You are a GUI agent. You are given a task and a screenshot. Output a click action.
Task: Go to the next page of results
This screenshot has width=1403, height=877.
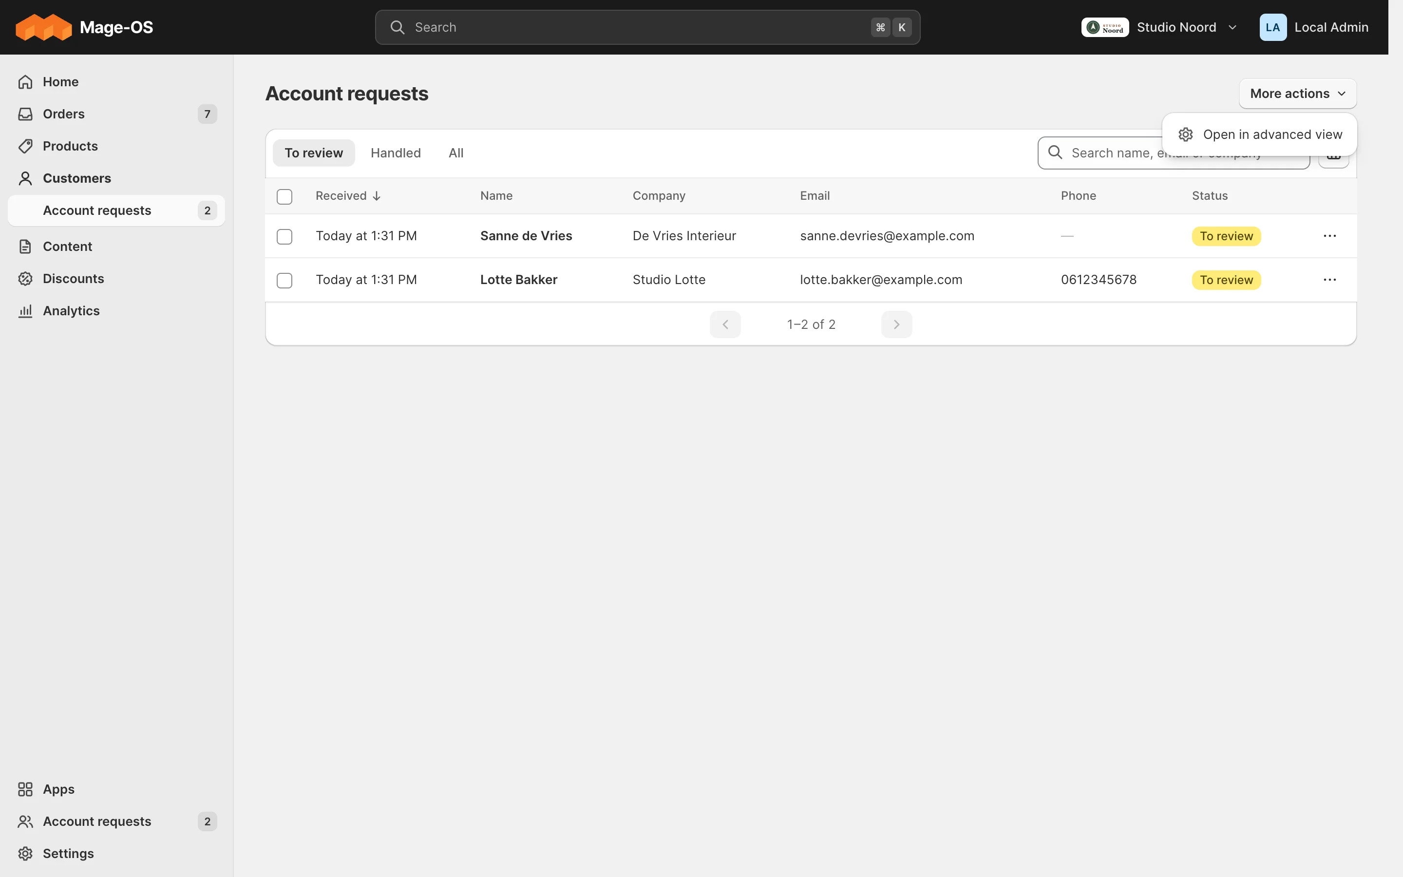pos(896,324)
